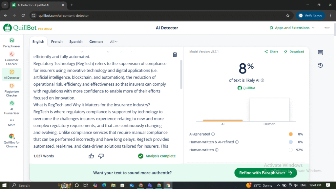The image size is (336, 189).
Task: Share the AI detection results
Action: click(x=271, y=52)
